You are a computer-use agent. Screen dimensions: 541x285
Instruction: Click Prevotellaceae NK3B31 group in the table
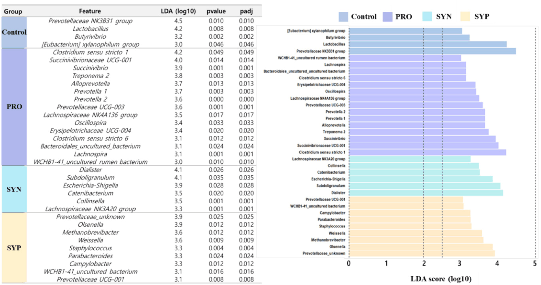pyautogui.click(x=90, y=21)
